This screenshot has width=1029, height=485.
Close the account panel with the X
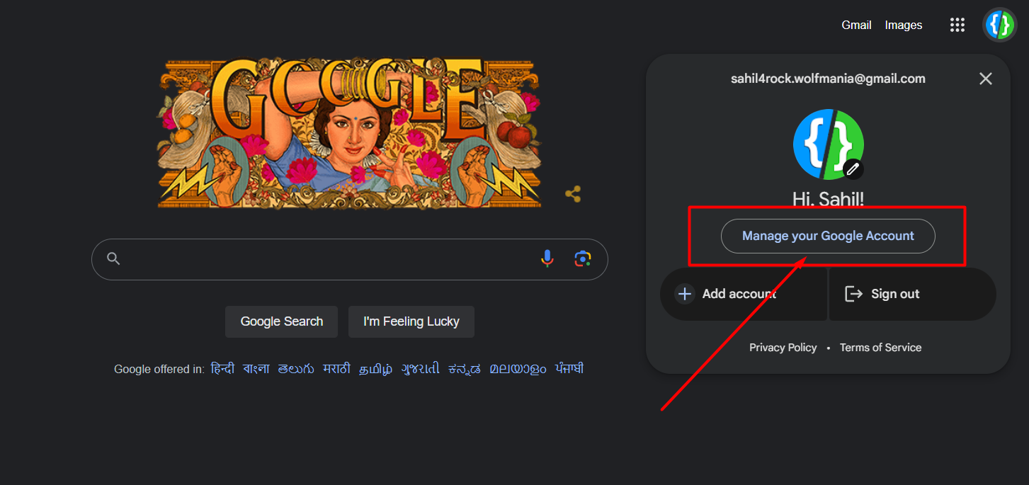(x=985, y=79)
